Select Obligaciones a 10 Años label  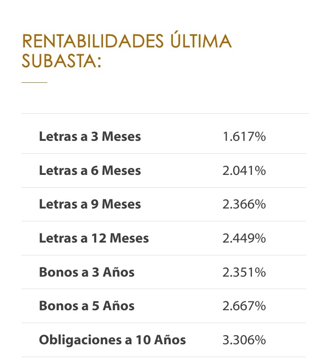(112, 340)
